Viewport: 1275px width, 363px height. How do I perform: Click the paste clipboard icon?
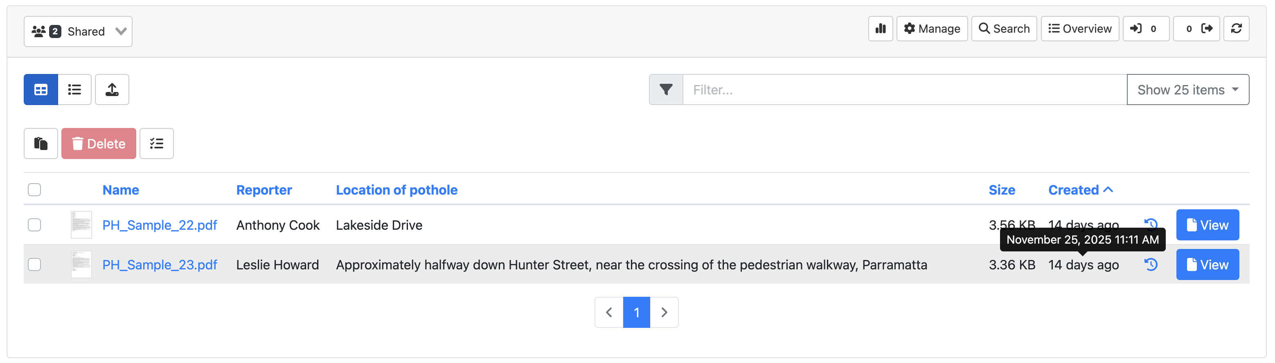(41, 143)
